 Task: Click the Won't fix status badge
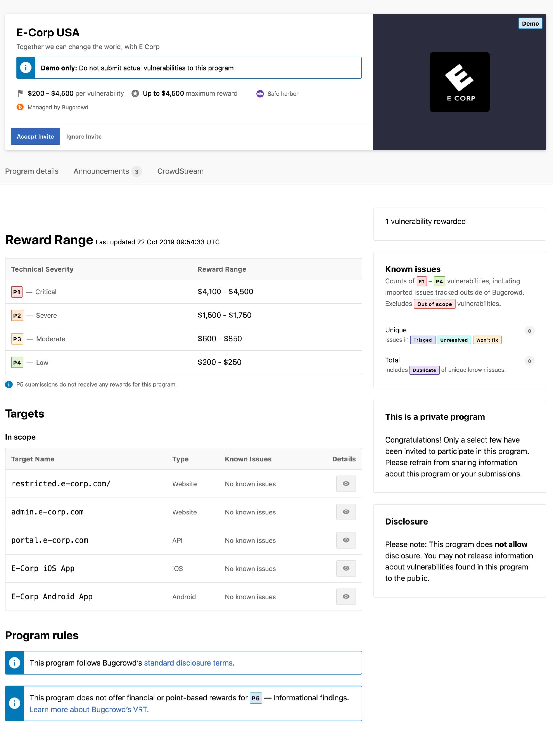coord(487,339)
